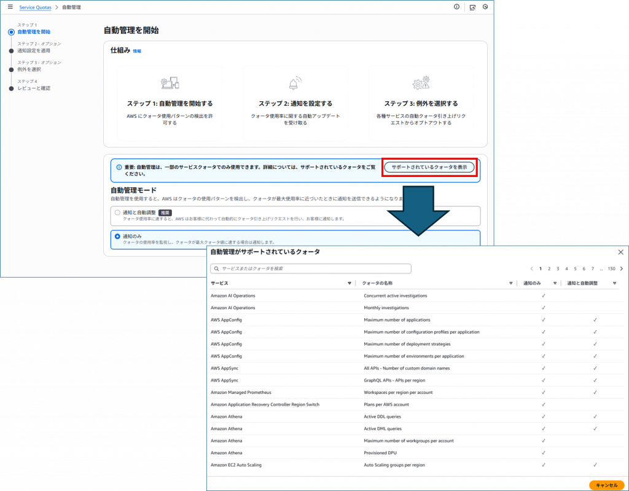Click info icon in the important notice banner
The image size is (629, 491).
119,167
